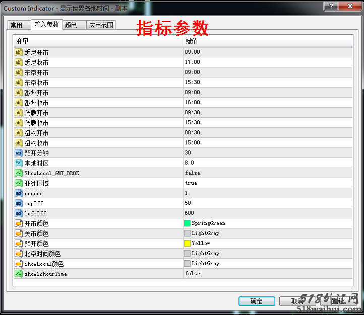Click the string icon beside 歐洲开市
This screenshot has height=315, width=364.
[x=18, y=93]
